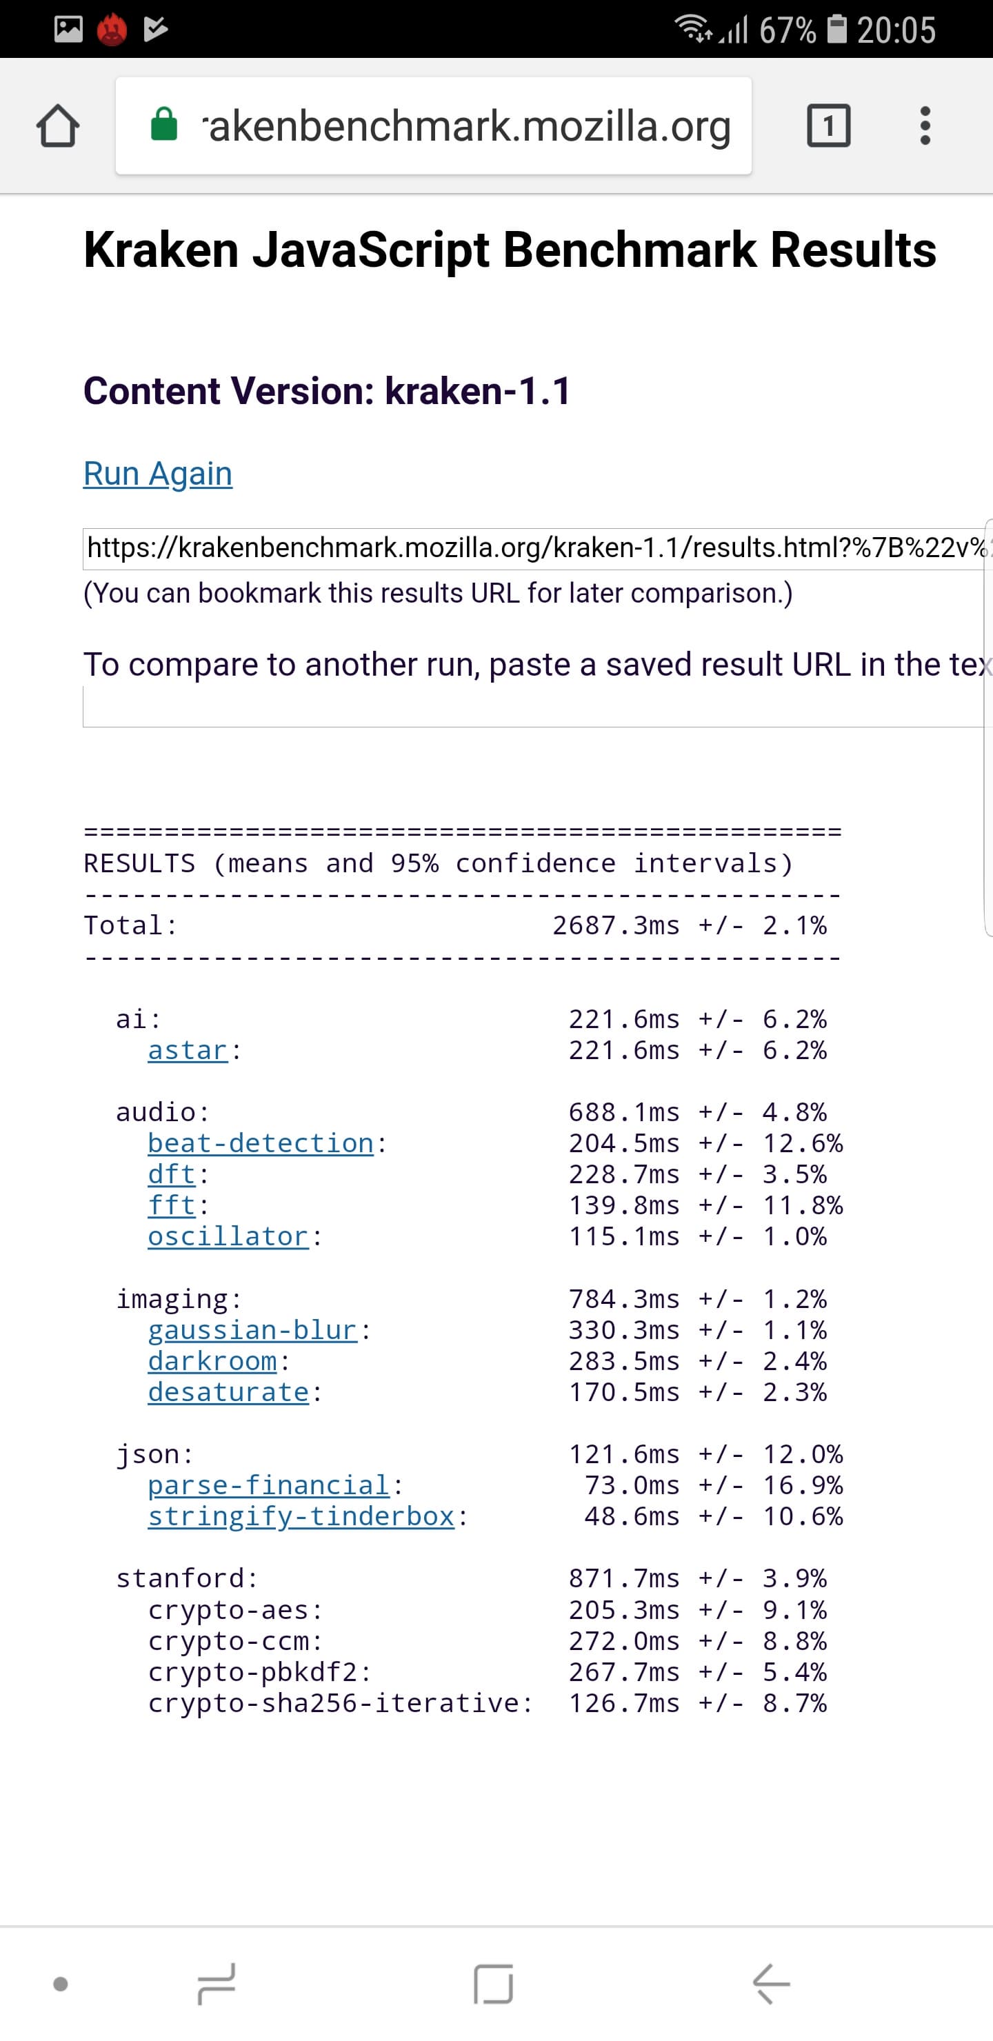
Task: Open the darkroom test link
Action: point(212,1360)
